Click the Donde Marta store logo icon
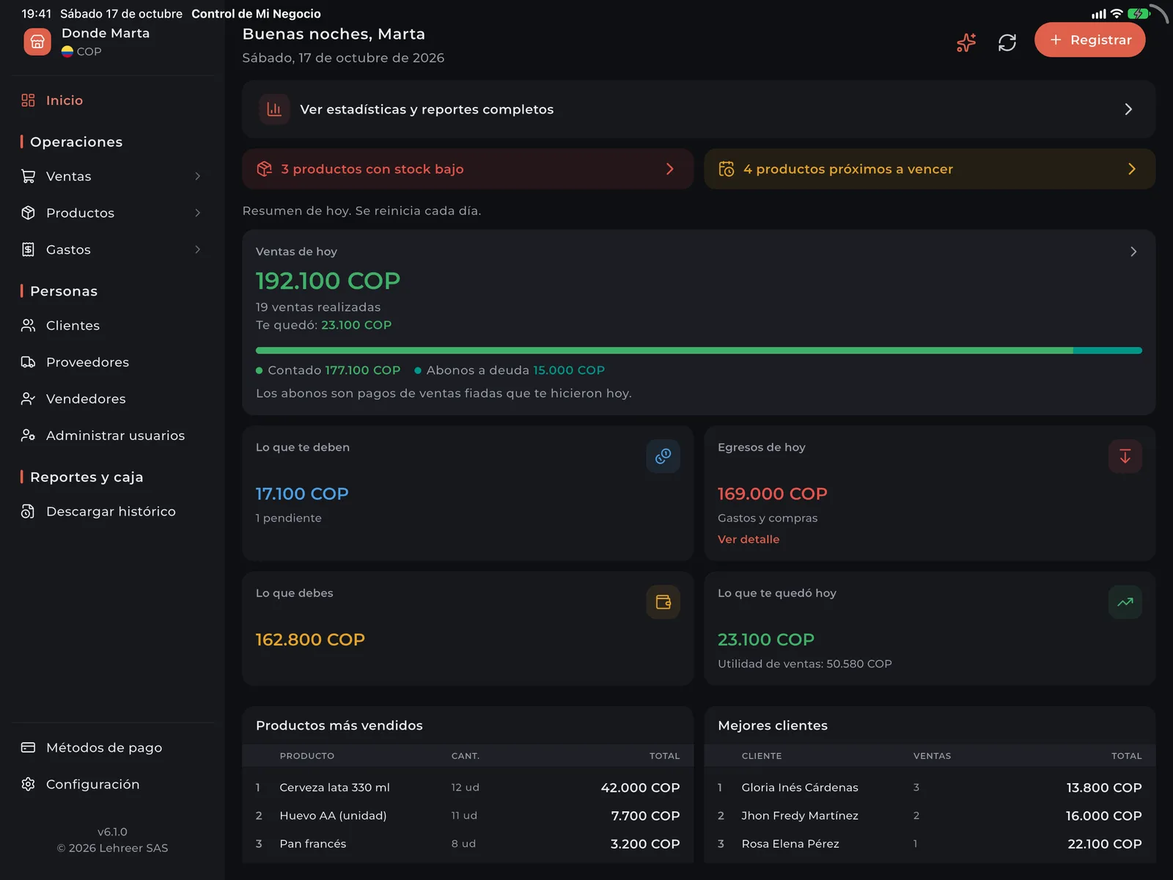 point(37,42)
